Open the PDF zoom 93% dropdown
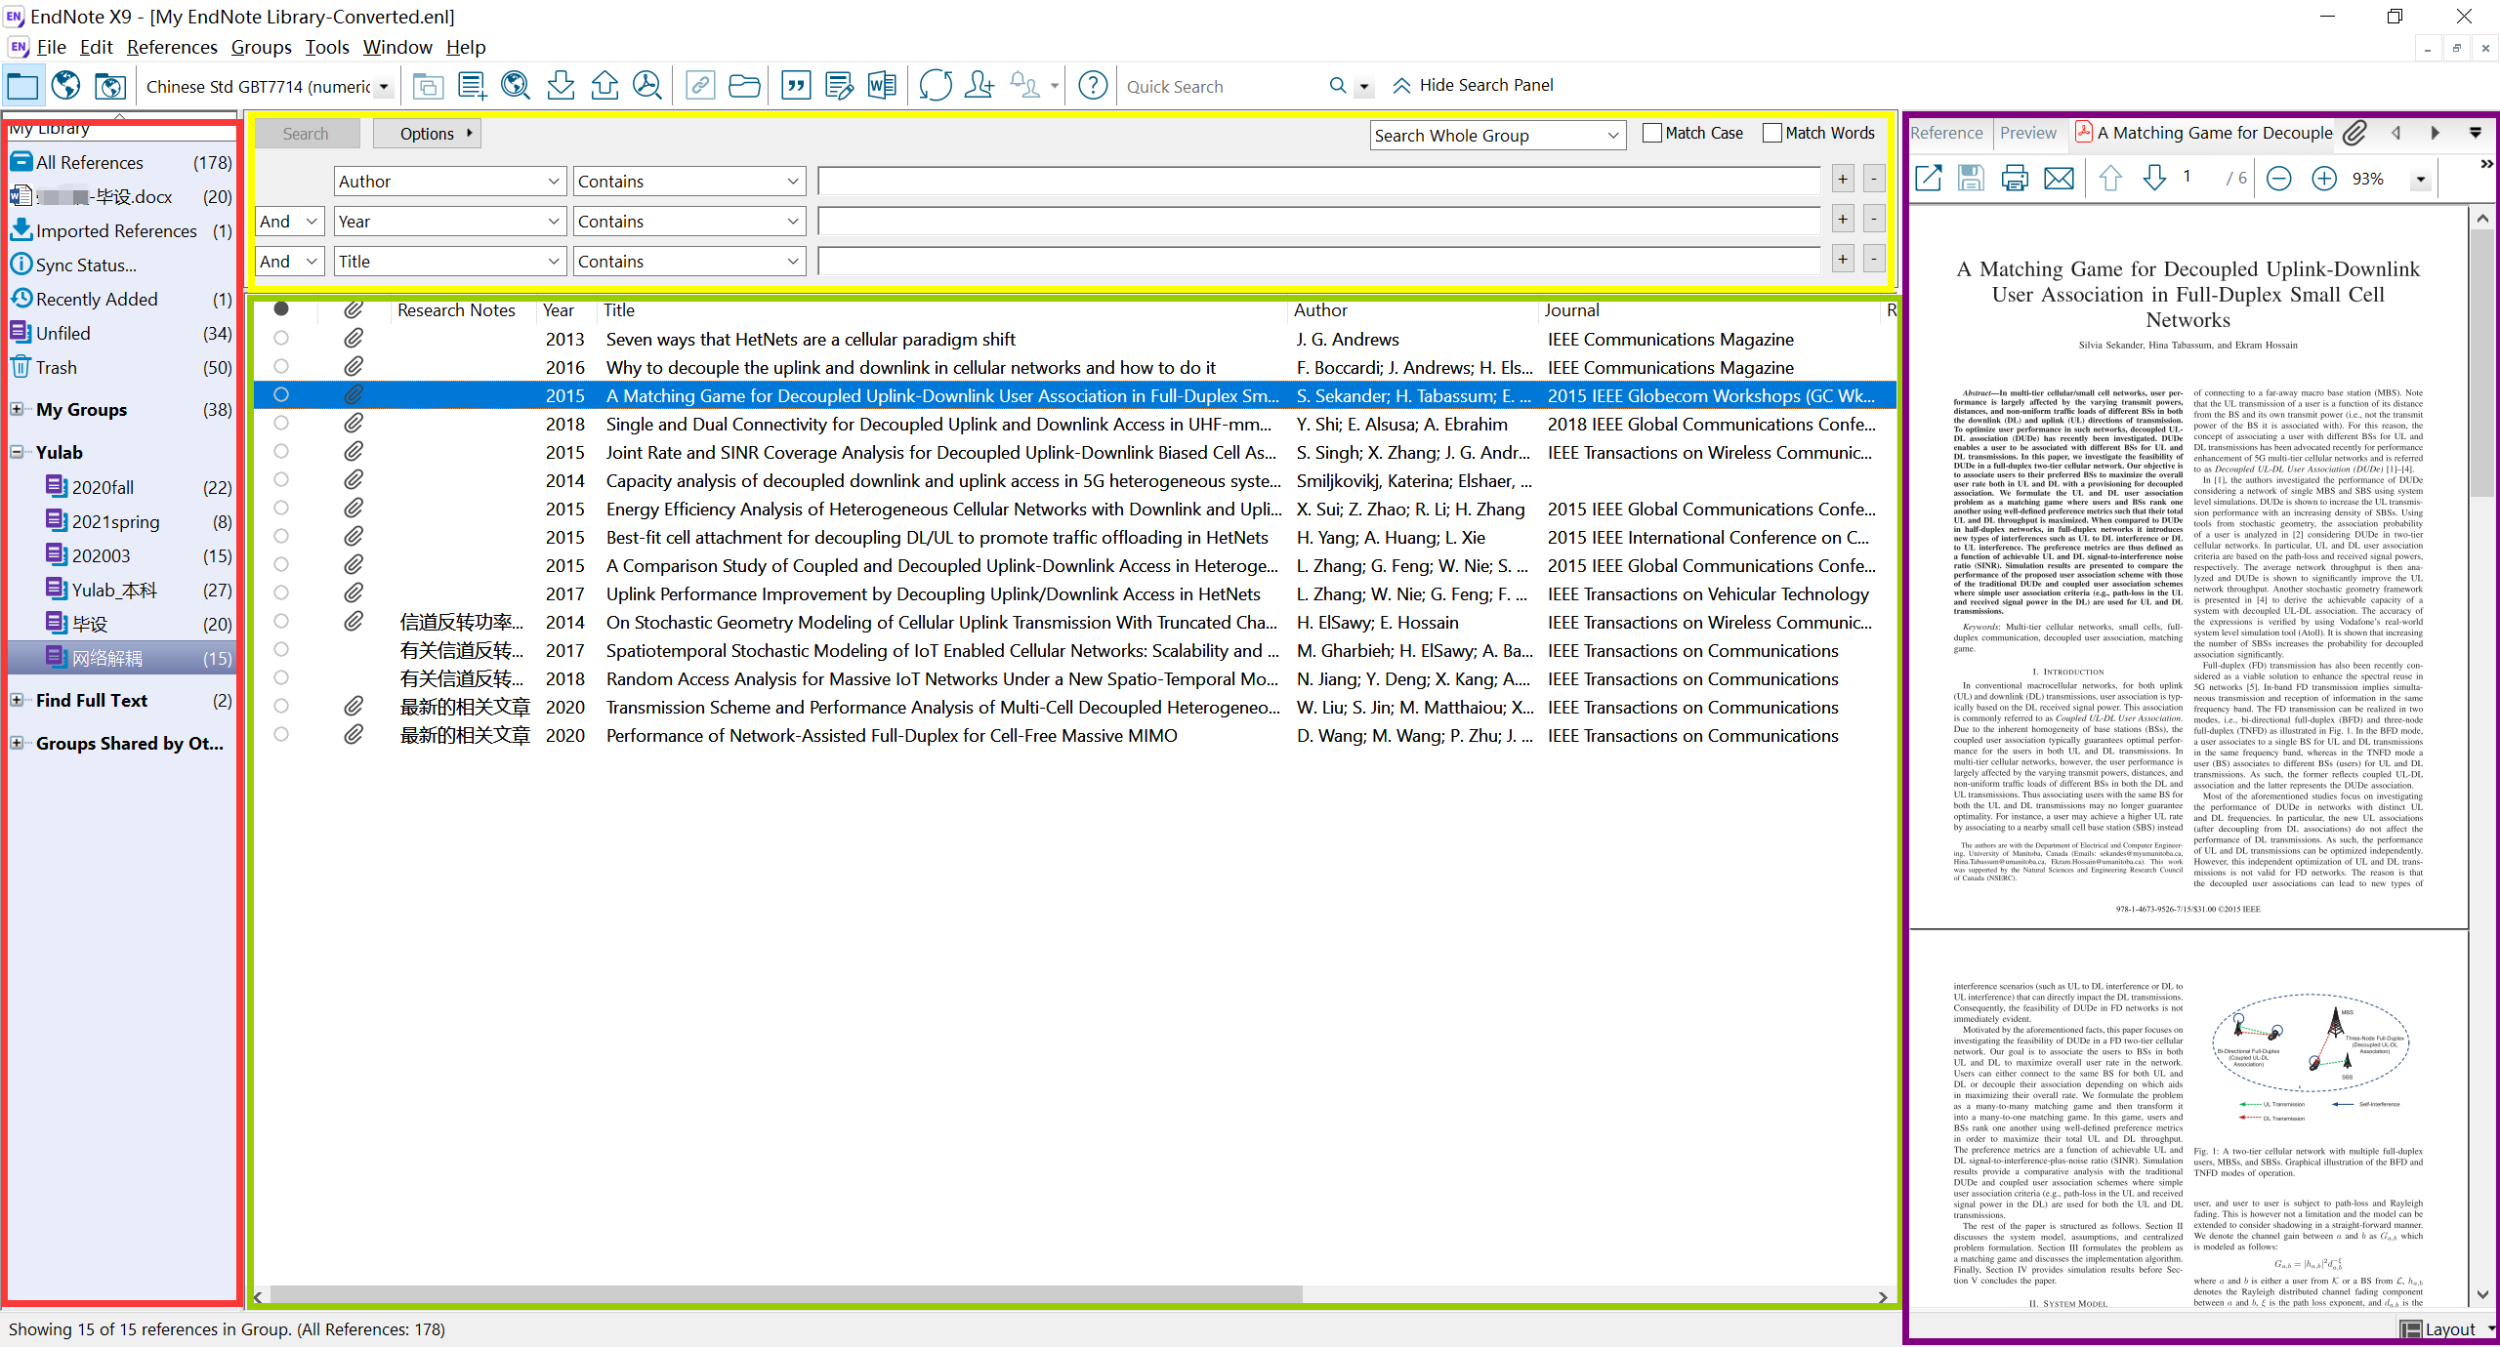This screenshot has height=1347, width=2500. (x=2420, y=179)
